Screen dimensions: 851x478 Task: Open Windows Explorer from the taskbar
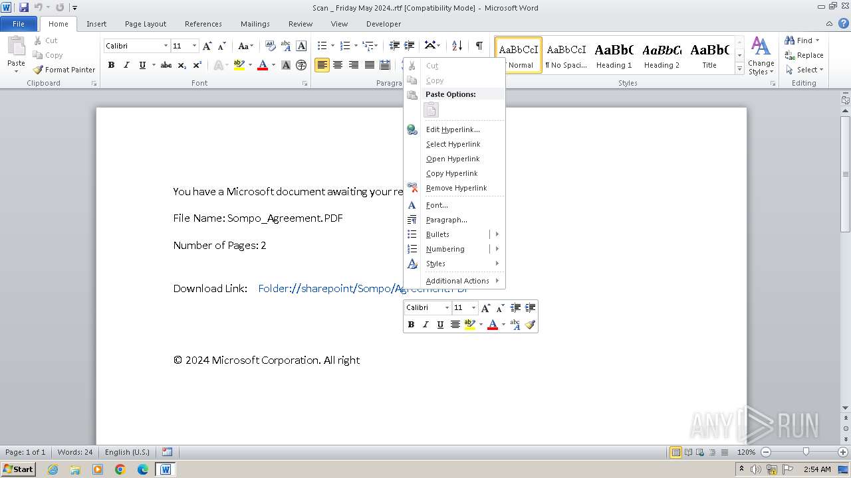75,469
